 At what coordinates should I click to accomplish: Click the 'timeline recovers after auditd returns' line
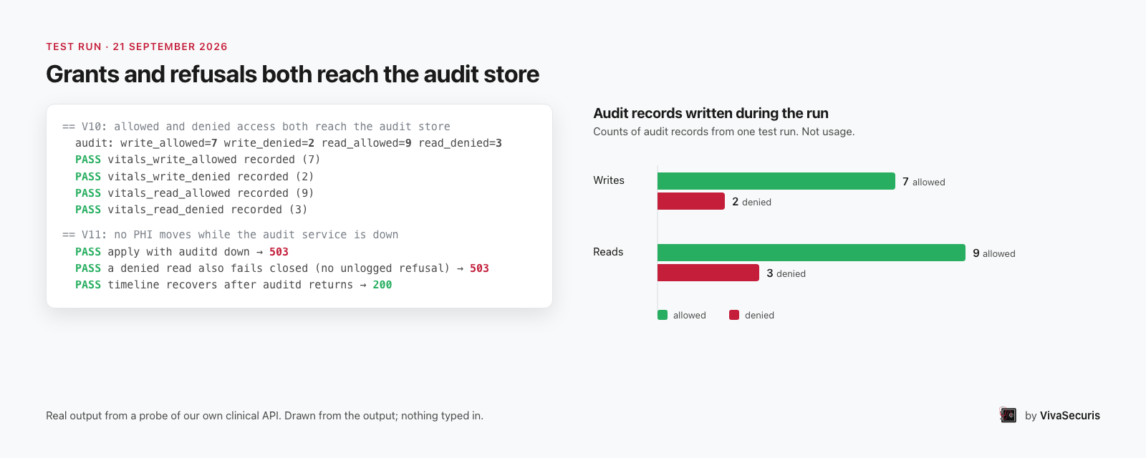[233, 285]
